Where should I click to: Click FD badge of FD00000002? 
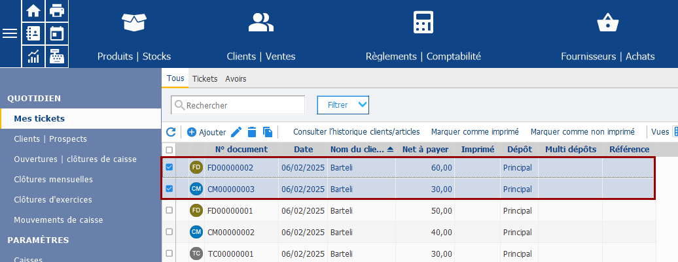[x=196, y=167]
